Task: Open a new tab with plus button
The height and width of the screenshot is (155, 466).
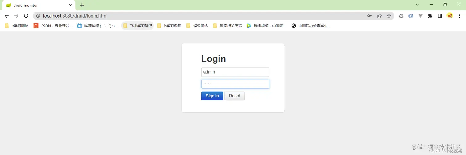Action: [82, 5]
